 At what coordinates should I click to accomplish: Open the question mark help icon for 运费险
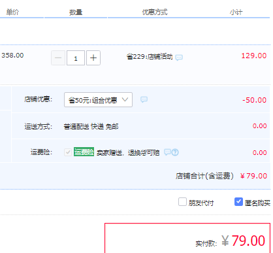coord(175,152)
